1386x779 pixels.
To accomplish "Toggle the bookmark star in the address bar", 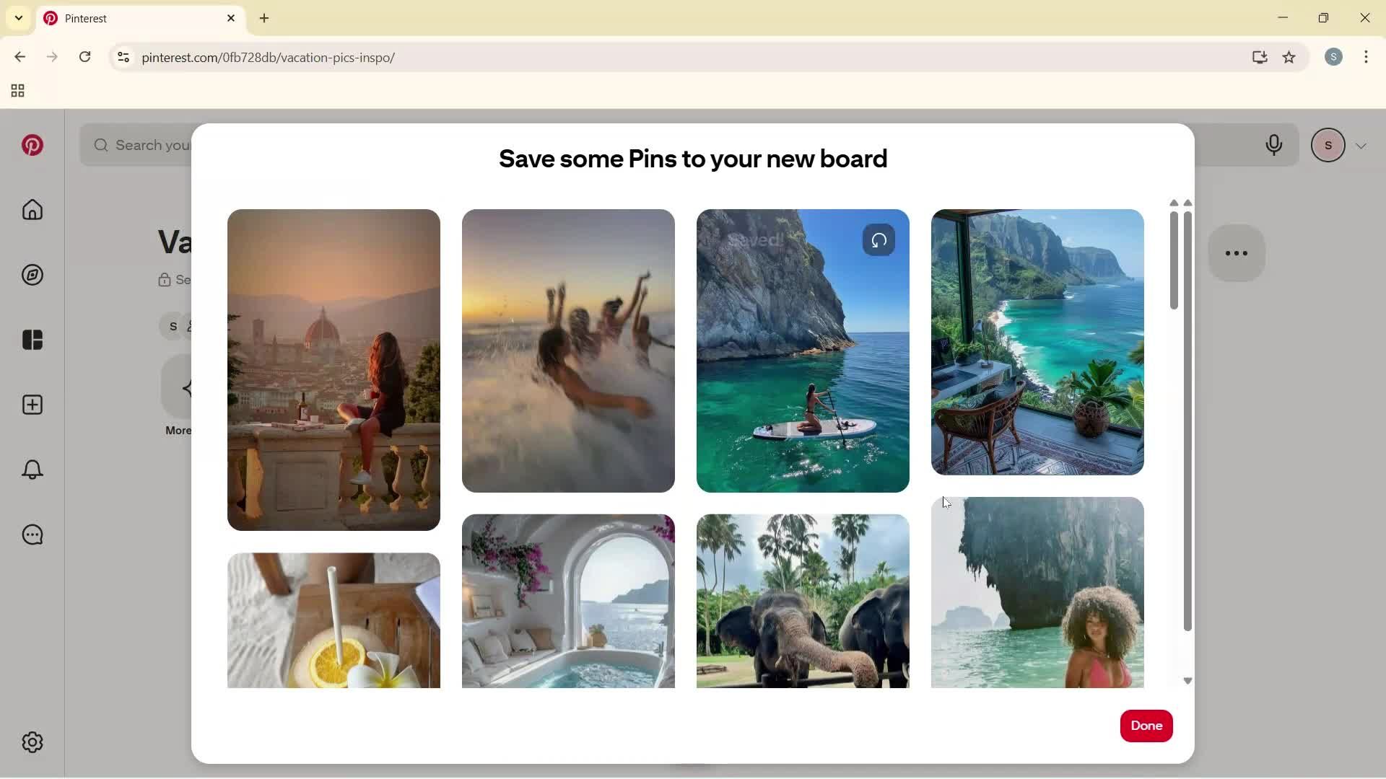I will [x=1290, y=58].
